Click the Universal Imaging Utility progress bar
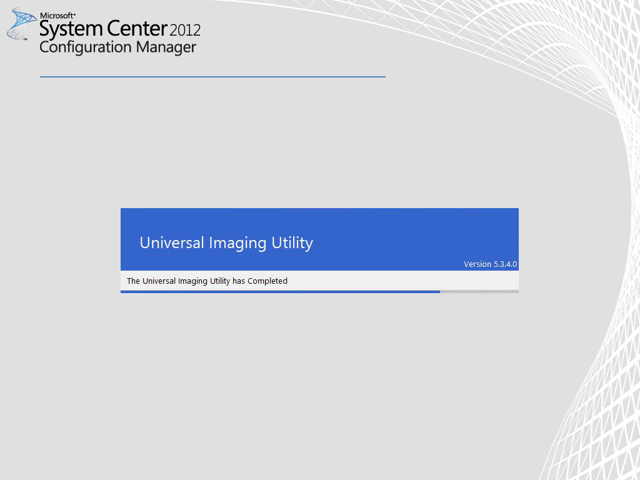The image size is (640, 480). tap(319, 291)
